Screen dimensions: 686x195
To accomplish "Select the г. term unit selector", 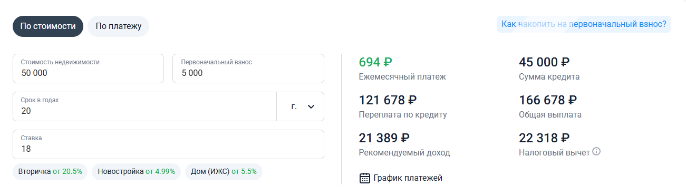I will (301, 106).
